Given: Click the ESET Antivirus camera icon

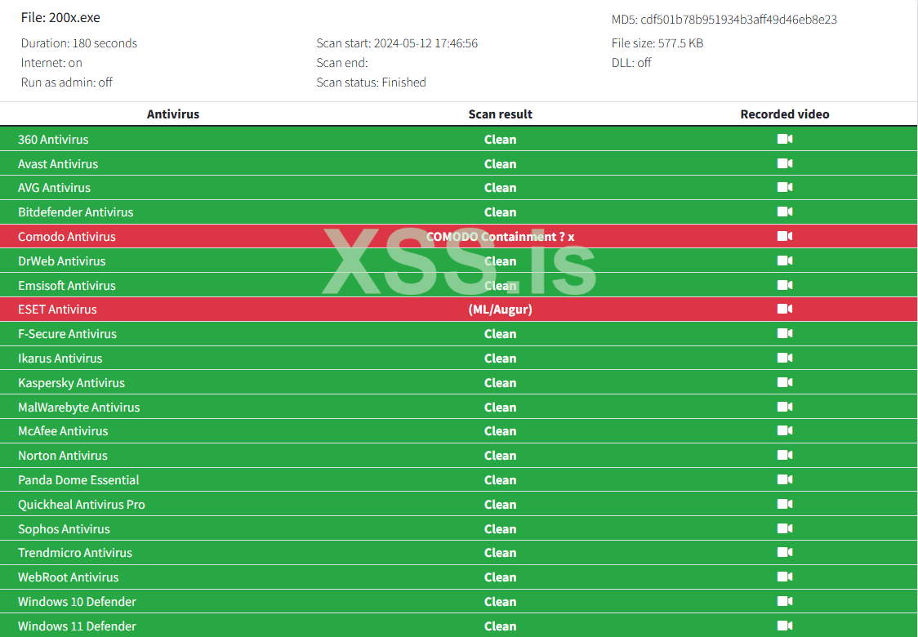Looking at the screenshot, I should click(785, 309).
